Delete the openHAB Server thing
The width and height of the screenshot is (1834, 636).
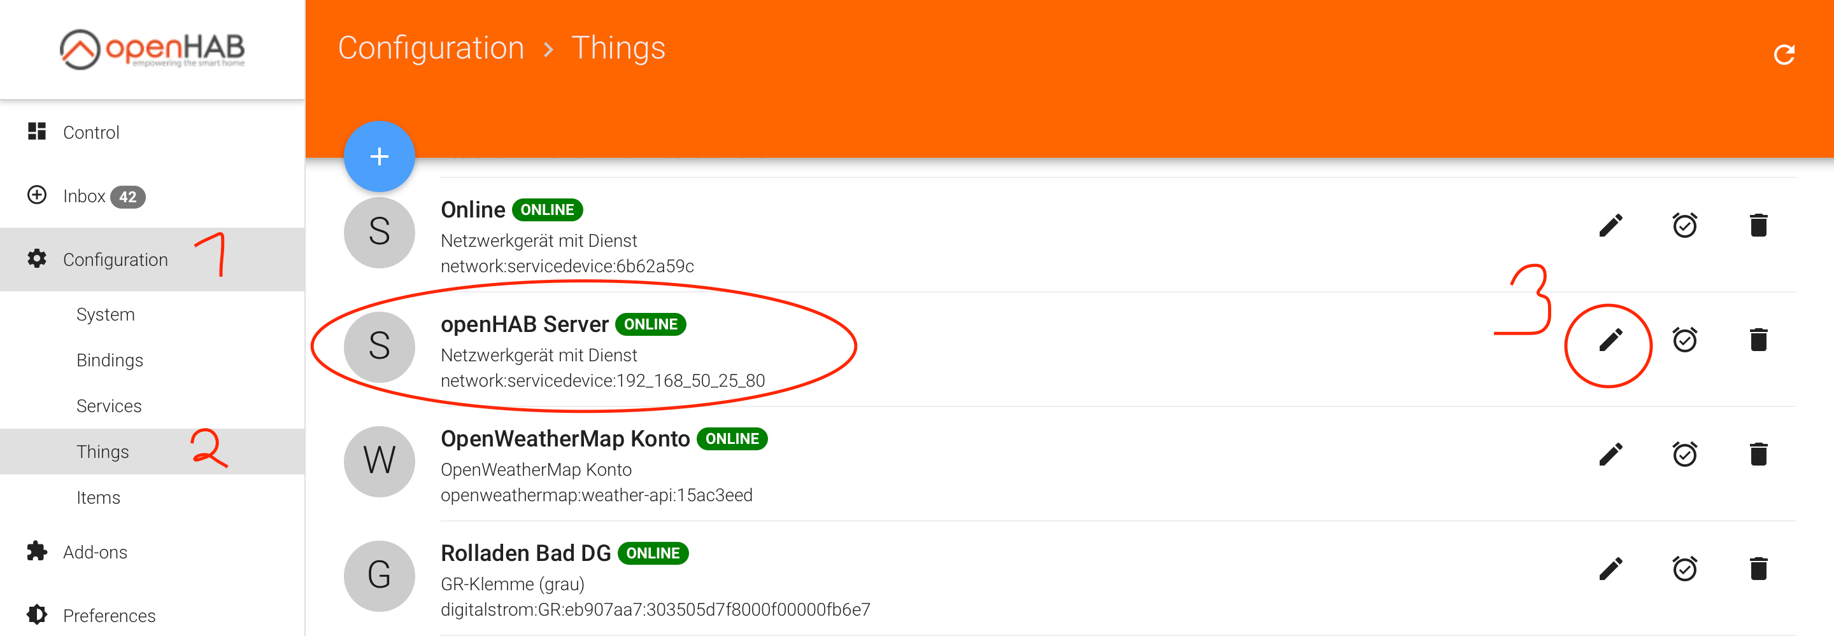pyautogui.click(x=1758, y=340)
